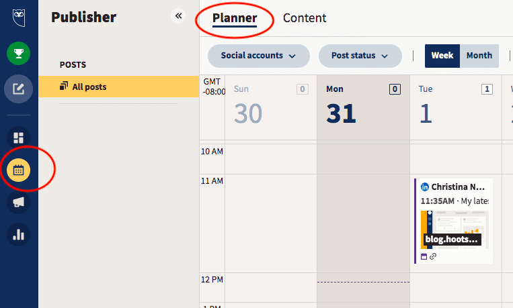Switch calendar to Month view
The image size is (513, 308).
pyautogui.click(x=479, y=56)
